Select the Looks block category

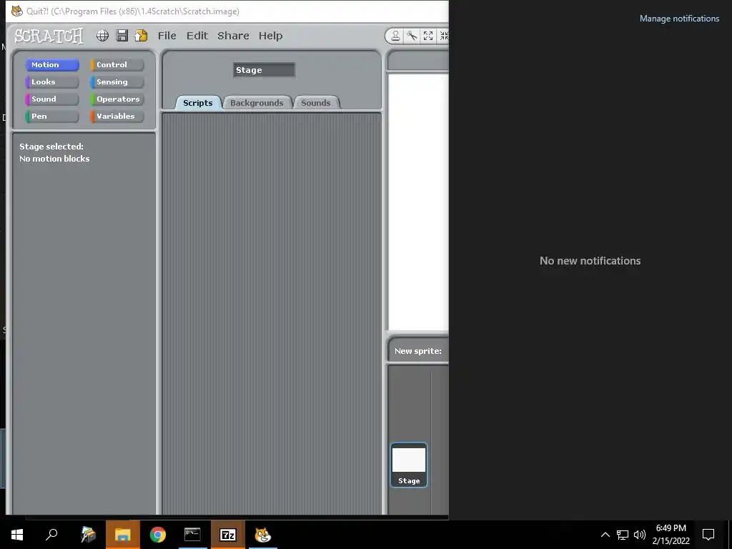[x=51, y=82]
